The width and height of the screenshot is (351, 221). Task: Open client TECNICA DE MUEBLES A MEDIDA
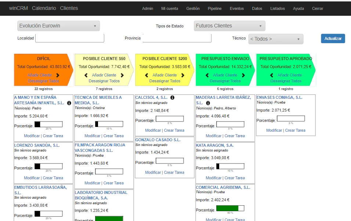click(x=98, y=100)
